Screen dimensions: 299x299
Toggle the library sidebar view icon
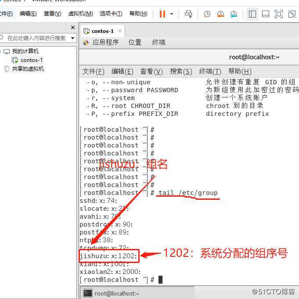coord(252,14)
